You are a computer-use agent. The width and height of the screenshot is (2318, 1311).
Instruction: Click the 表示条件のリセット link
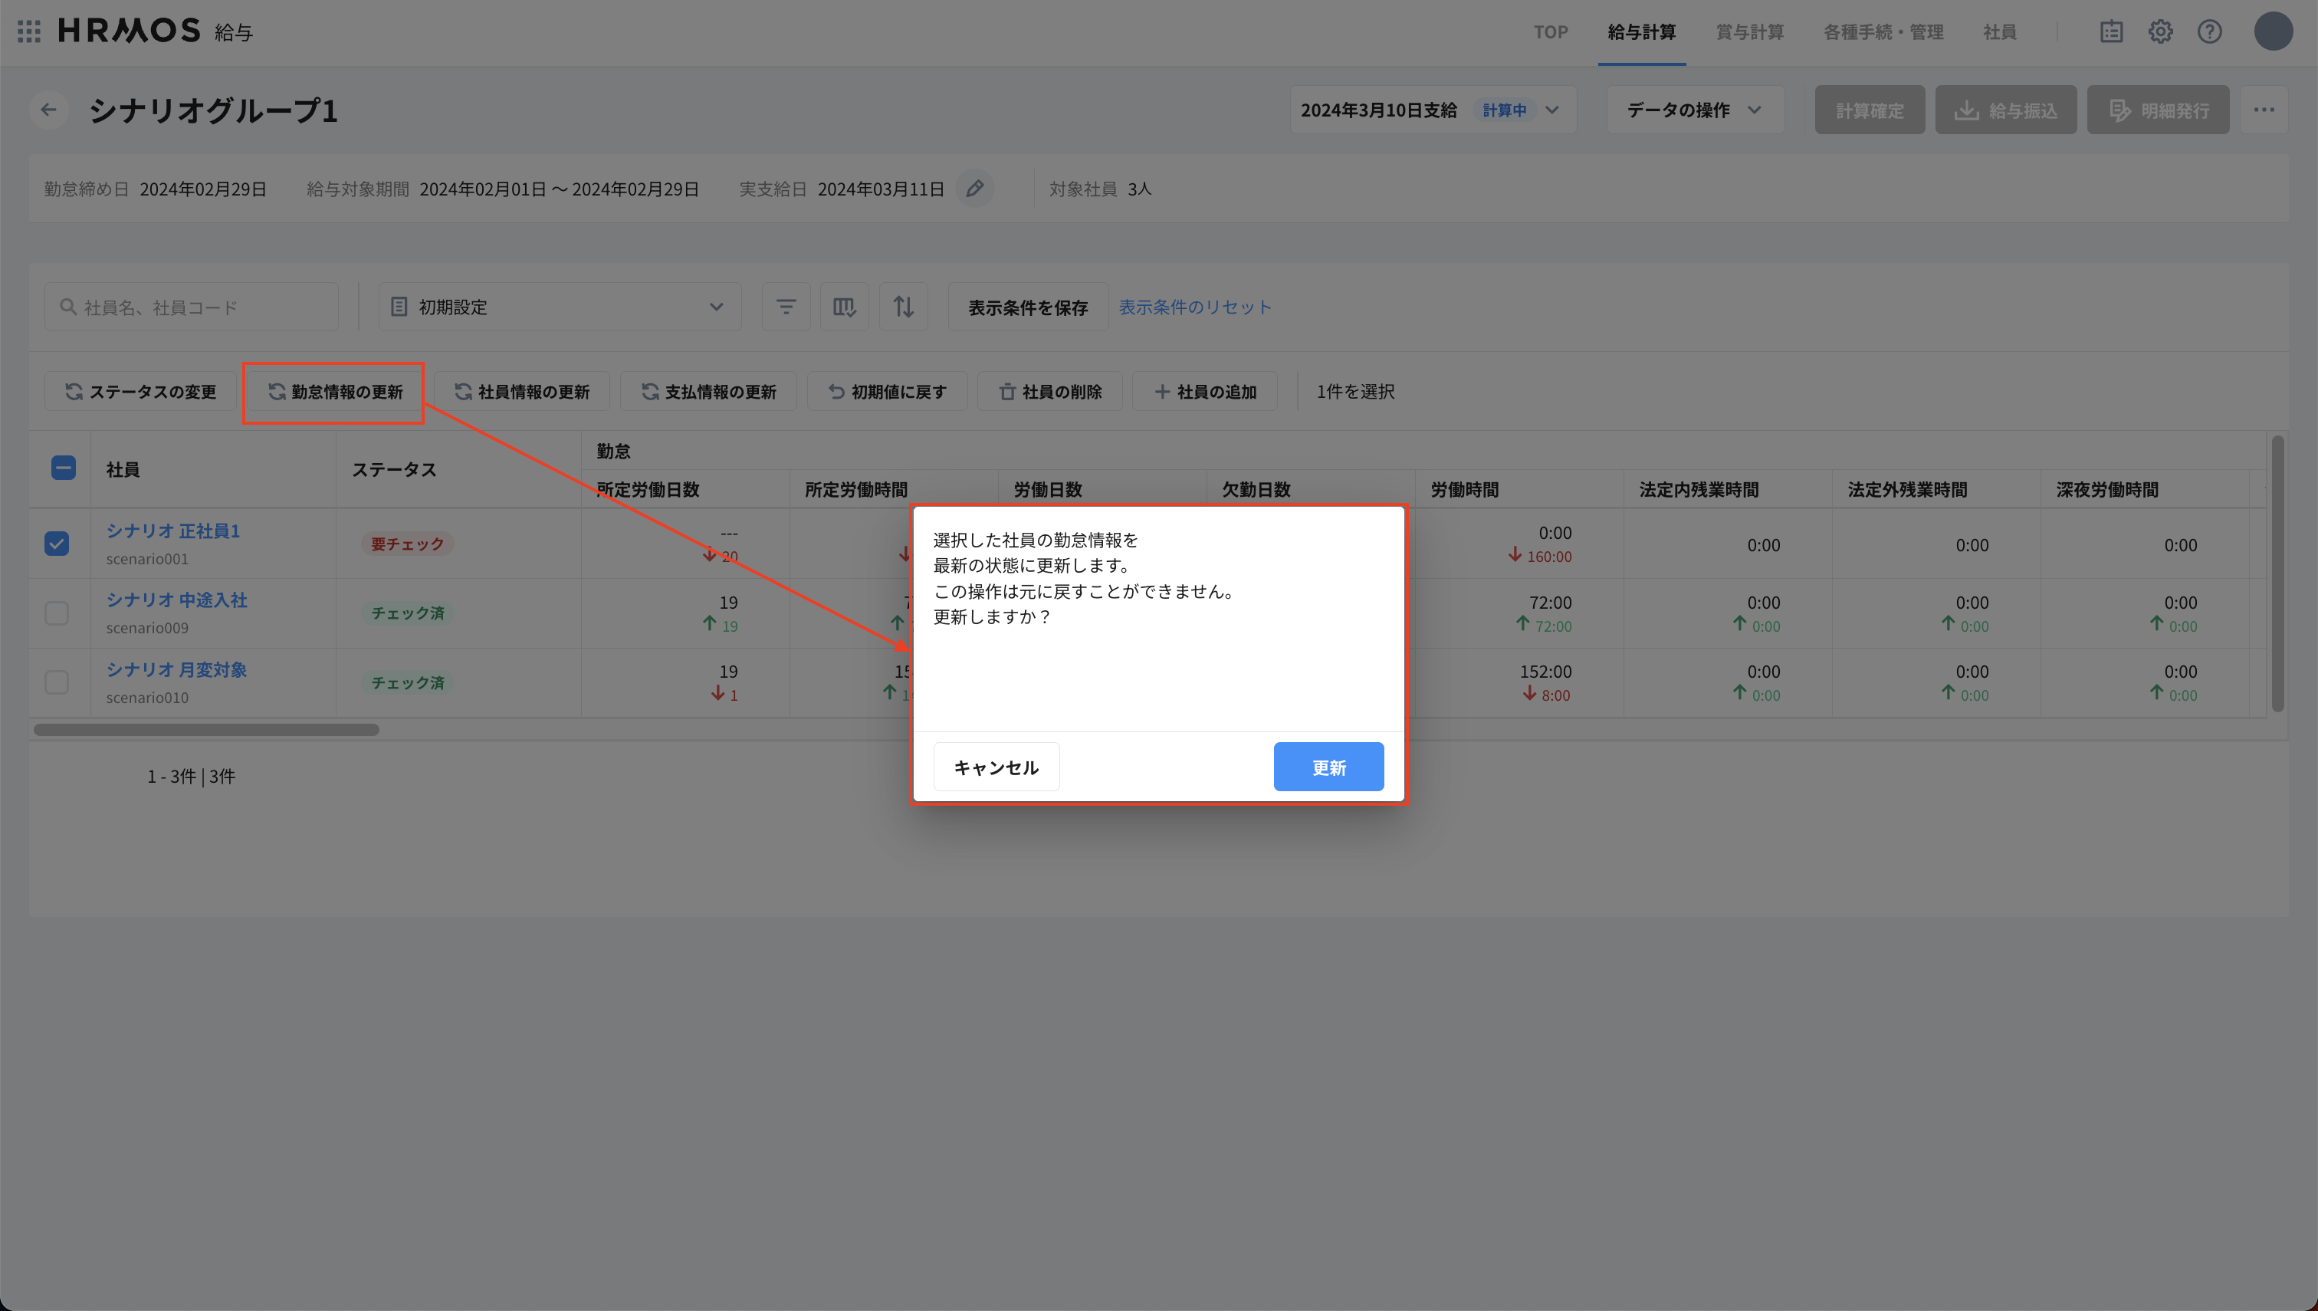point(1194,306)
